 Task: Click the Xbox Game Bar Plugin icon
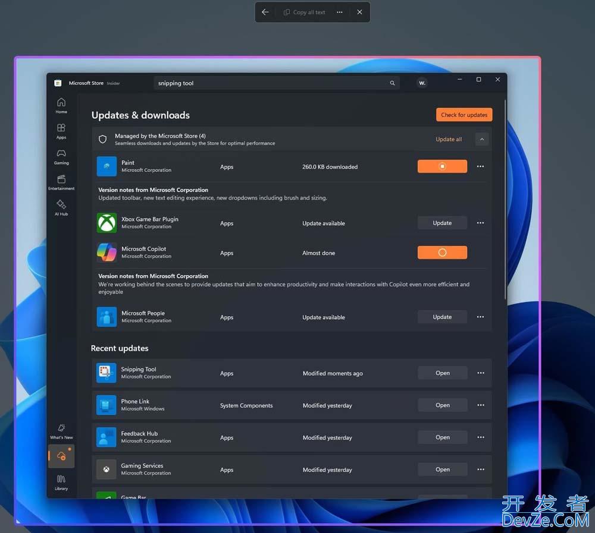107,223
